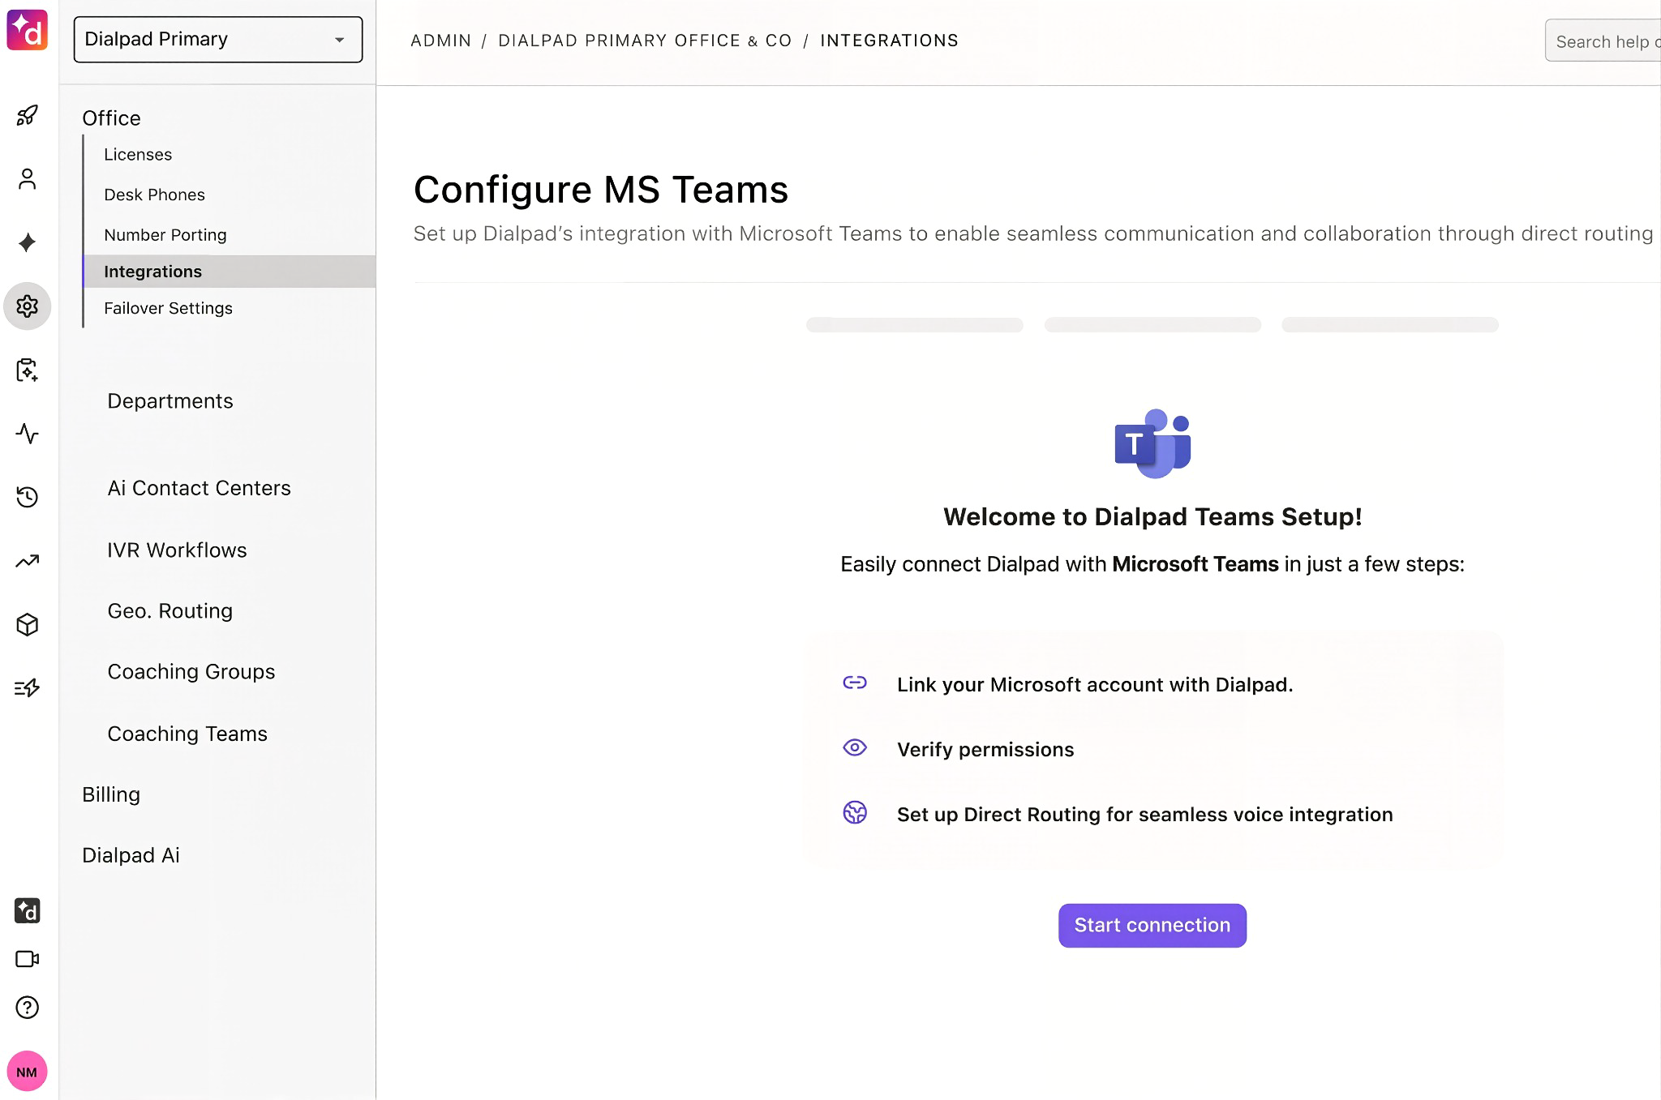The height and width of the screenshot is (1100, 1661).
Task: Click the eye icon beside Verify permissions
Action: 855,747
